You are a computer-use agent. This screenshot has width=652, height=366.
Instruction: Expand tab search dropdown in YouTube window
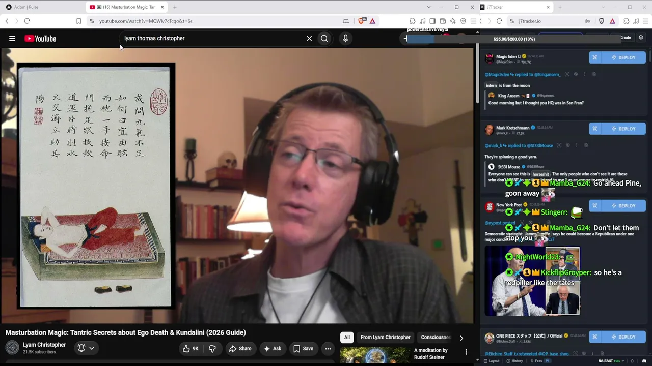(x=428, y=7)
